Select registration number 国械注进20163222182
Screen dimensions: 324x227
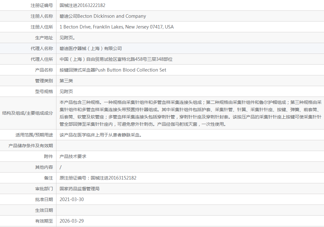click(x=82, y=5)
